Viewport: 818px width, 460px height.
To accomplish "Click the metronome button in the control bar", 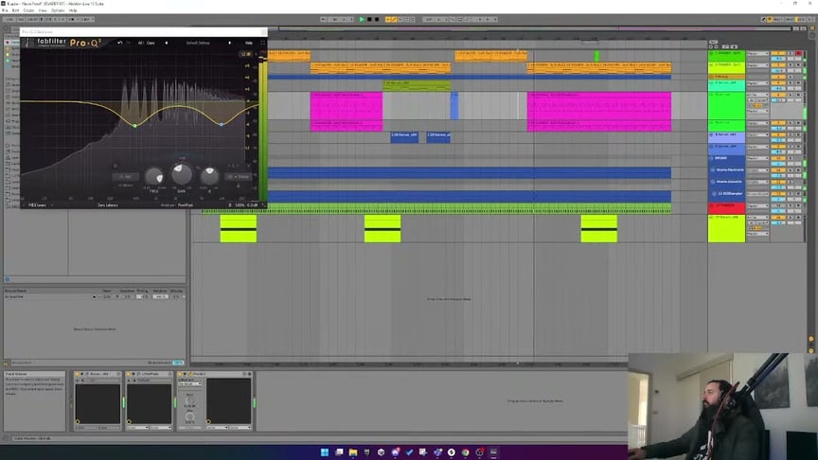I will click(x=71, y=19).
